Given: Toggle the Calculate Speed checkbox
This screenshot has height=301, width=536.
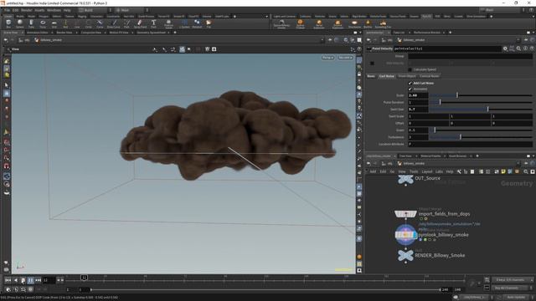Looking at the screenshot, I should tap(410, 69).
